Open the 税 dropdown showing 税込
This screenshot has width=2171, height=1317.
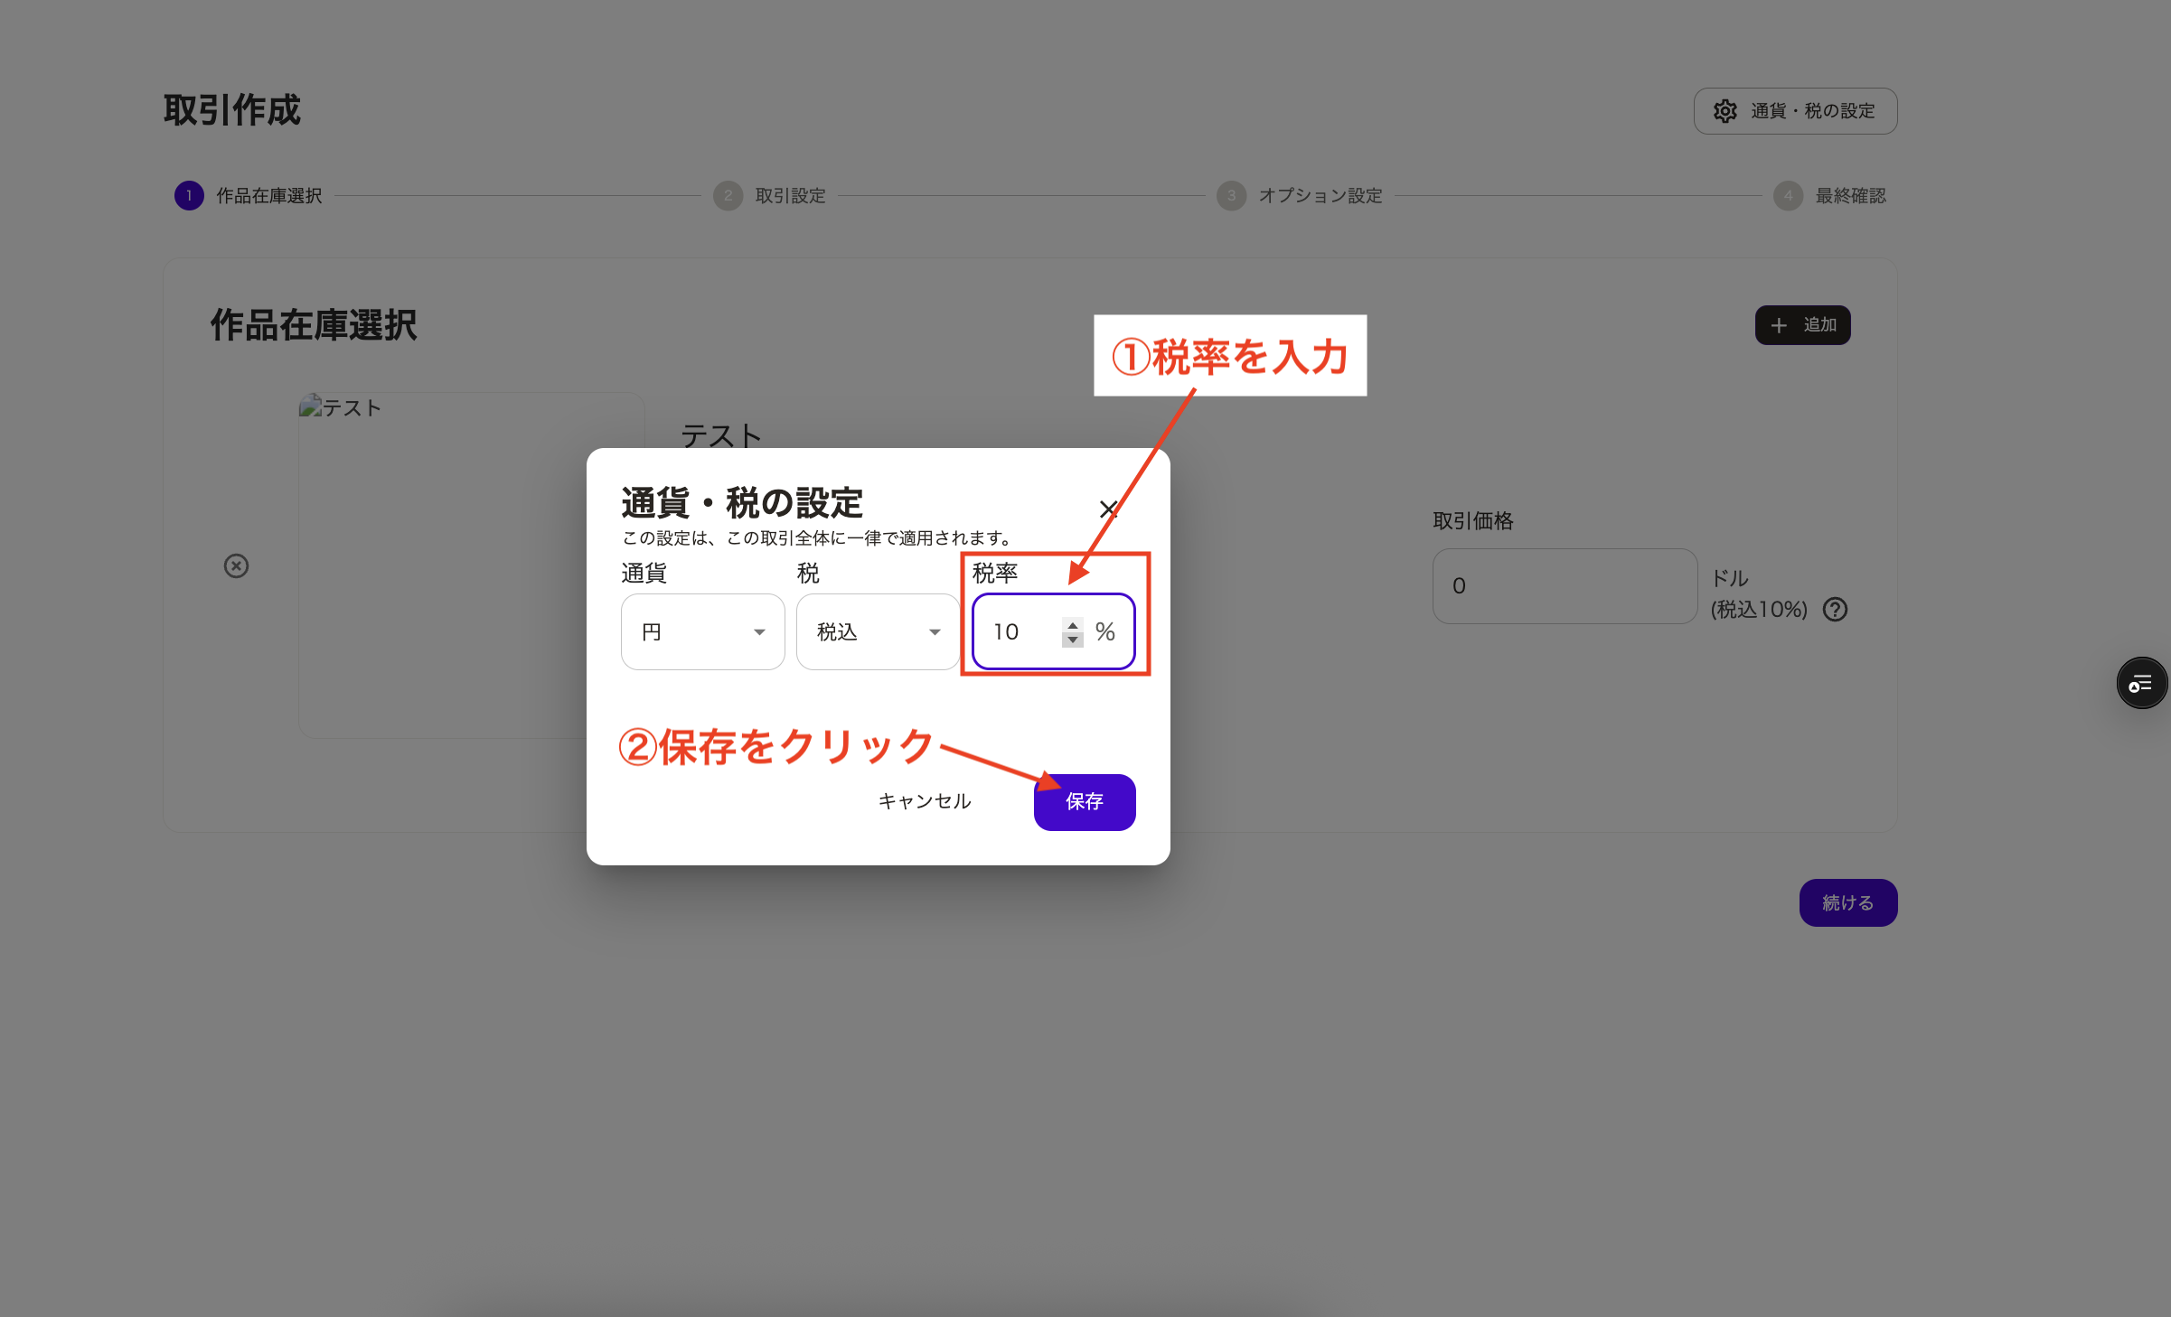[x=878, y=631]
